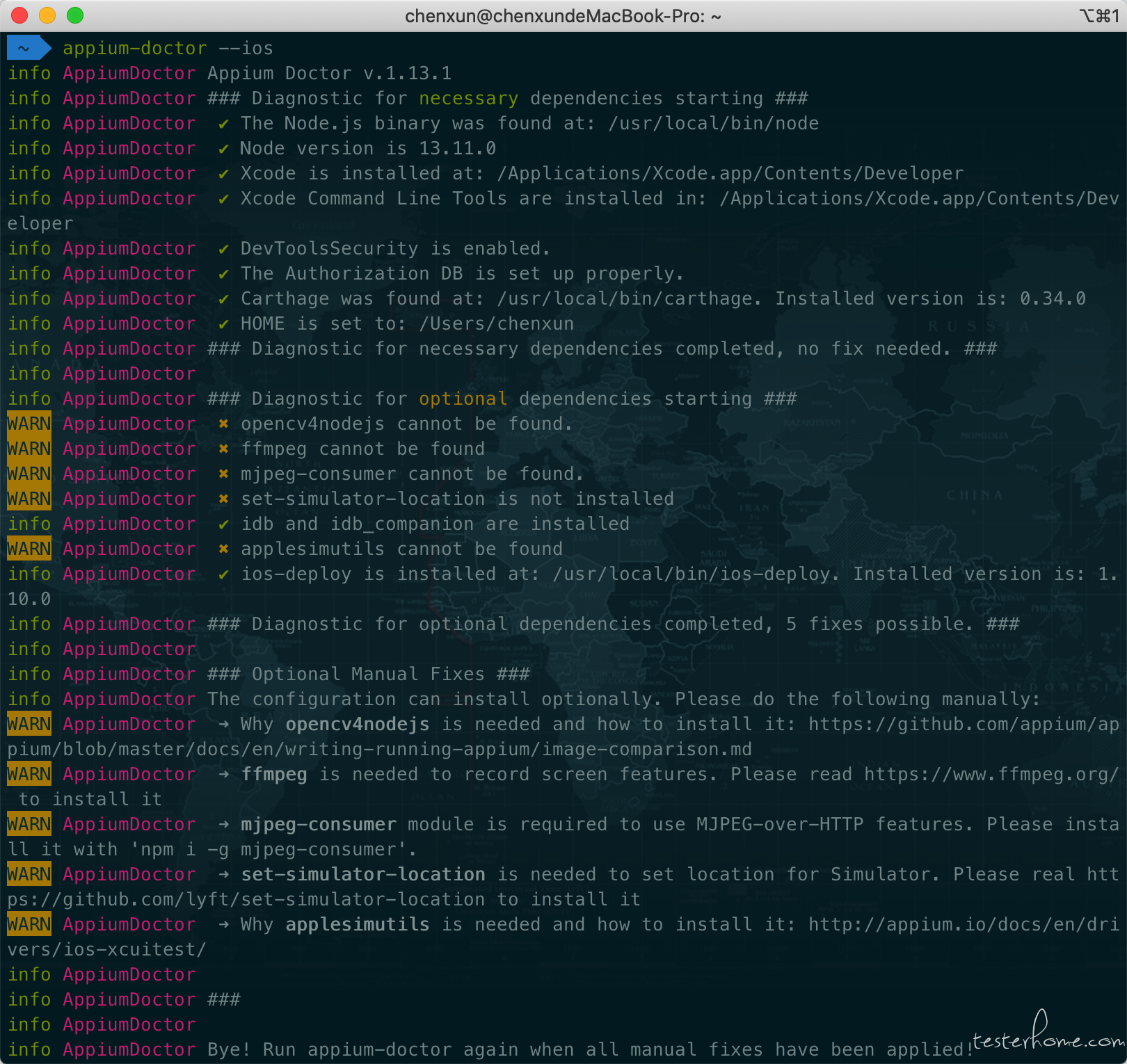1127x1064 pixels.
Task: Click the checkmark beside ios-deploy is installed
Action: click(223, 574)
